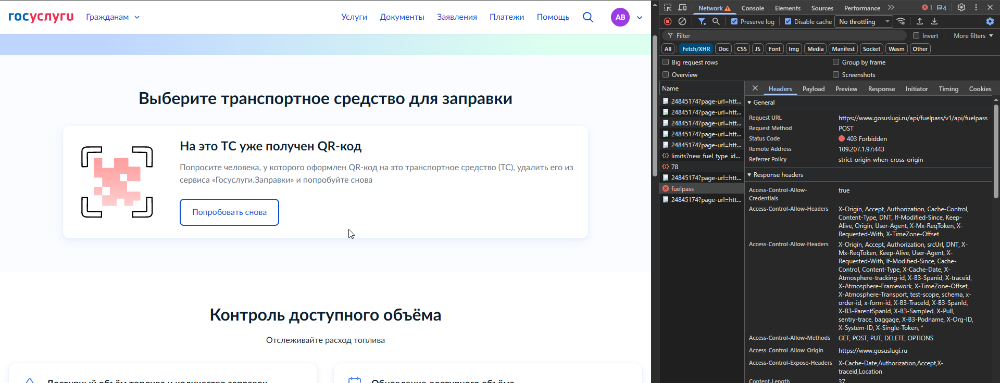Enable the Screenshots checkbox

coord(836,75)
